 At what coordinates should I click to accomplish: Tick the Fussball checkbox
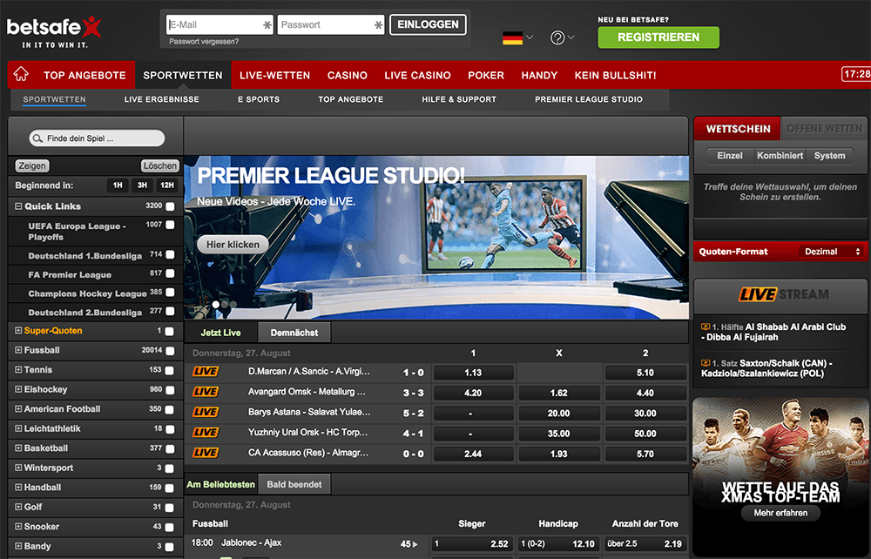170,351
